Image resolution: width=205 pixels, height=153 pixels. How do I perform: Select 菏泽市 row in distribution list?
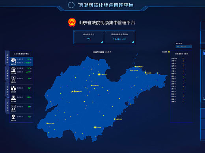click(178, 99)
